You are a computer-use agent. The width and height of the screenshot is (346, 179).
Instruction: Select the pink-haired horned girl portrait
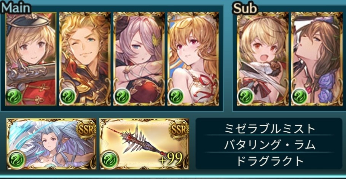point(139,59)
